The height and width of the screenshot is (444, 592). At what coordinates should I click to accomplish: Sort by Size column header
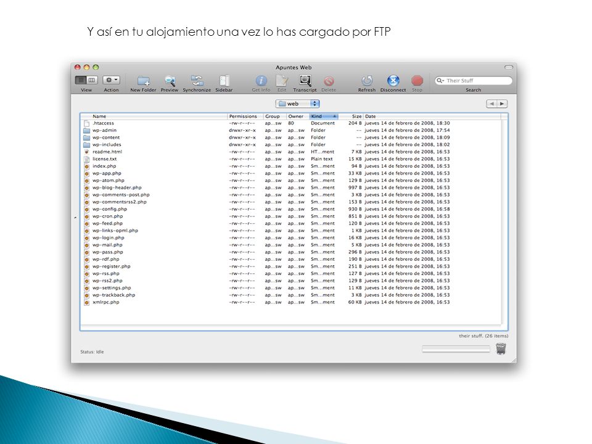pyautogui.click(x=350, y=117)
